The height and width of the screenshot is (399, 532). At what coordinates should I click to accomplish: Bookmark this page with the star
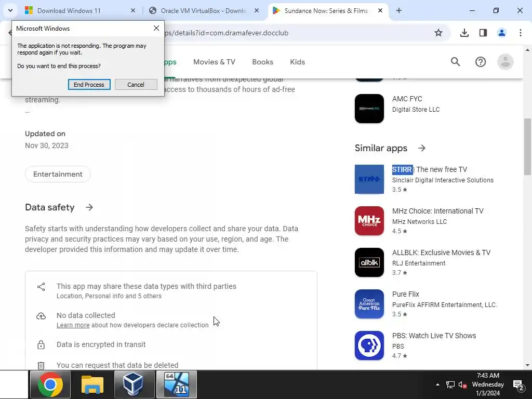tap(438, 33)
